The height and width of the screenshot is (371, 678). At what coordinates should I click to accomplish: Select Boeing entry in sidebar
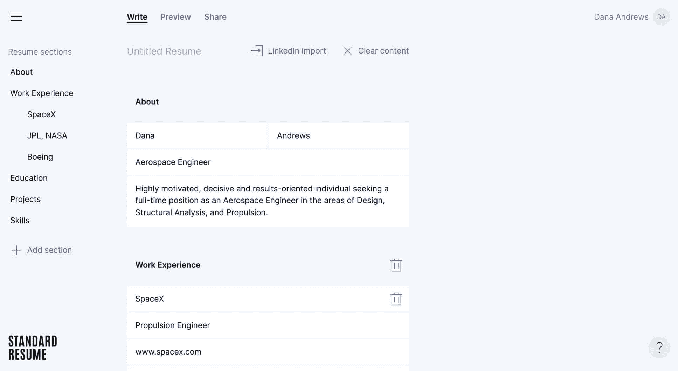click(x=40, y=157)
